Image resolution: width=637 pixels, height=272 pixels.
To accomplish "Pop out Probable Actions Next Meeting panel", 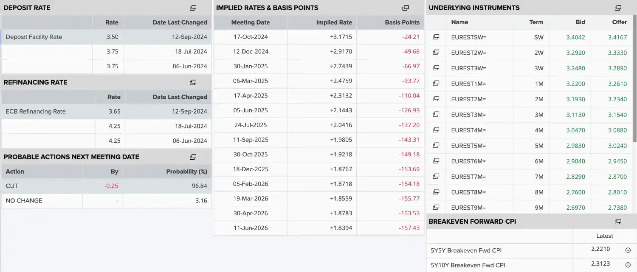I will point(193,157).
